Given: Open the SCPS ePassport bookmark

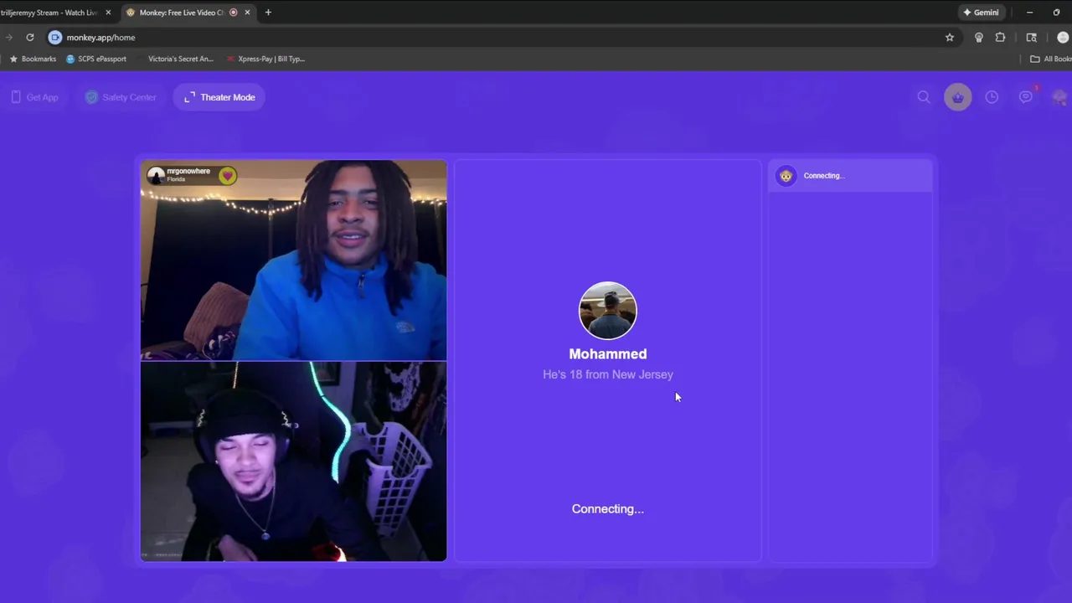Looking at the screenshot, I should point(96,59).
